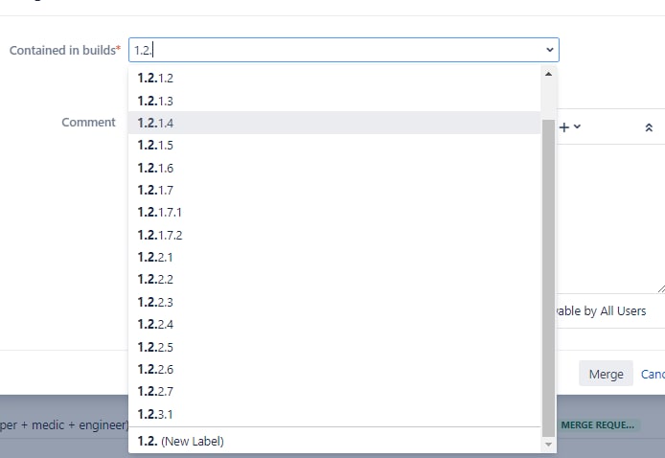
Task: Choose the highlighted 1.2.1.4 option
Action: tap(334, 123)
